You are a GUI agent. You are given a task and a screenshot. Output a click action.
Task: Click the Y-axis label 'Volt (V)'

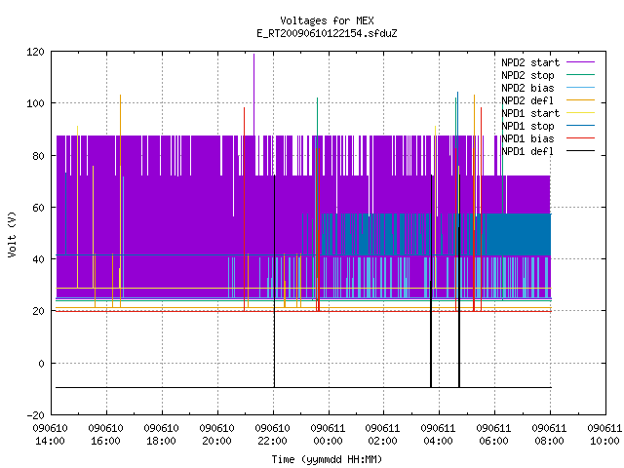(x=12, y=234)
